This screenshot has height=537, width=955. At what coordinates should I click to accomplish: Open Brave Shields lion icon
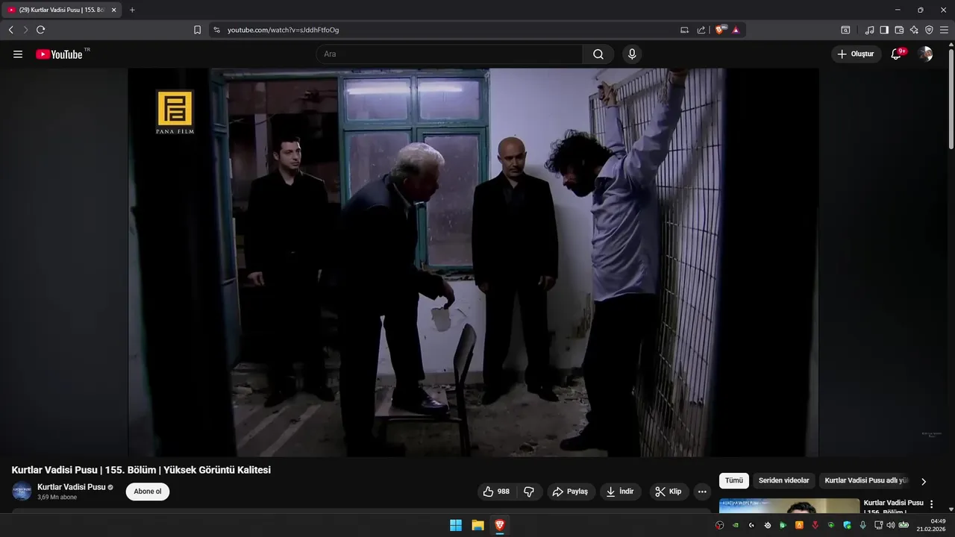click(721, 30)
